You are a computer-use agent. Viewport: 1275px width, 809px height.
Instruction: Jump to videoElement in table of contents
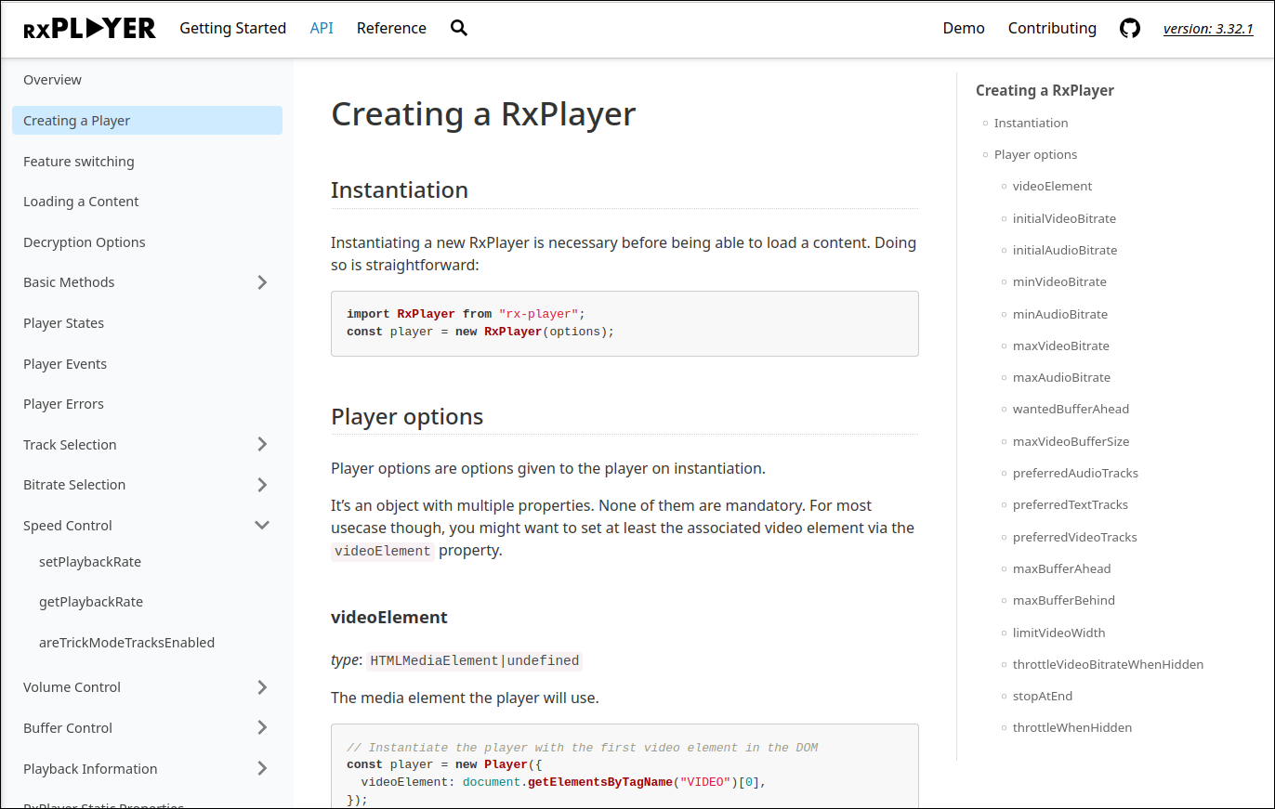[1052, 186]
